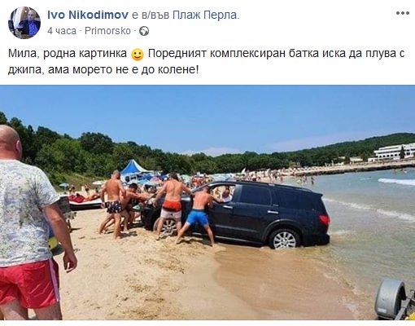Open the Primorsko place link
This screenshot has height=326, width=415.
107,31
